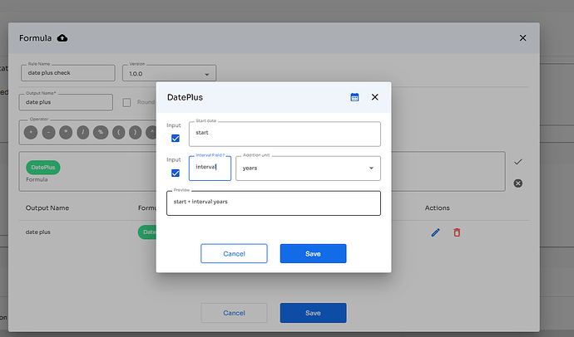Click the plus operator button
Screen dimensions: 574x337
(31, 132)
